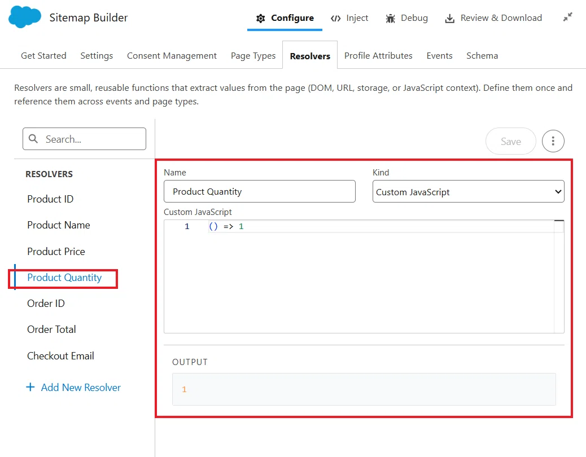The width and height of the screenshot is (586, 457).
Task: Select the Product Price resolver
Action: [x=56, y=251]
